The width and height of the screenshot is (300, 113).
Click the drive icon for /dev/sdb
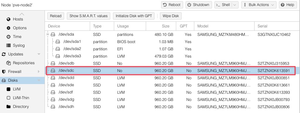53,63
